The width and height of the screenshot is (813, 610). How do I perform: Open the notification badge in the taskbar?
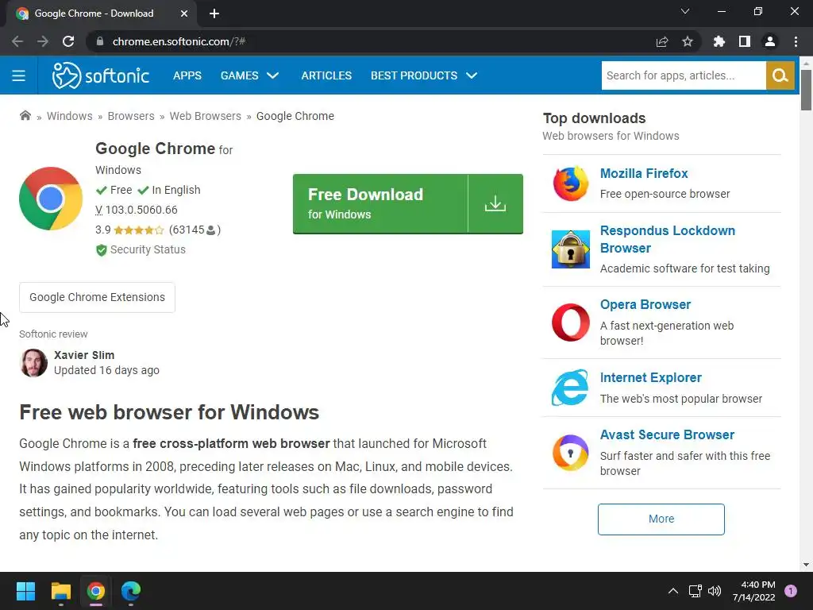coord(791,591)
